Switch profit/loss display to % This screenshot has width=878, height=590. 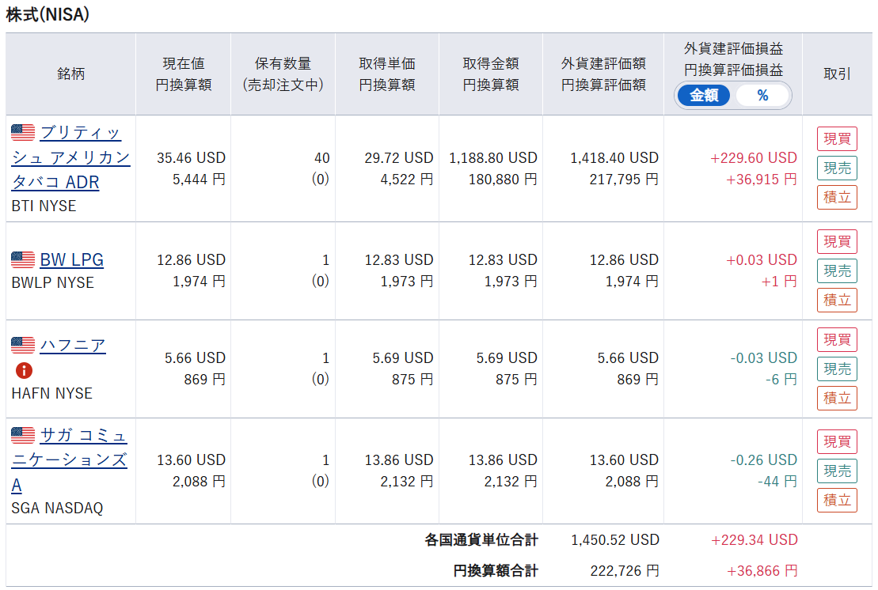[762, 96]
